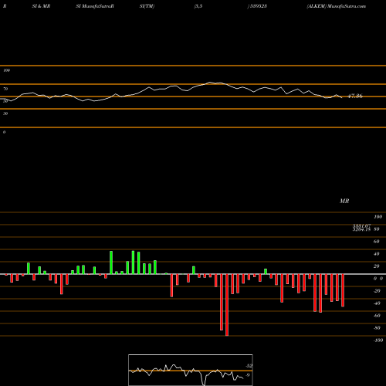Click the peak of the RSI line
386x386 pixels.
[210, 82]
